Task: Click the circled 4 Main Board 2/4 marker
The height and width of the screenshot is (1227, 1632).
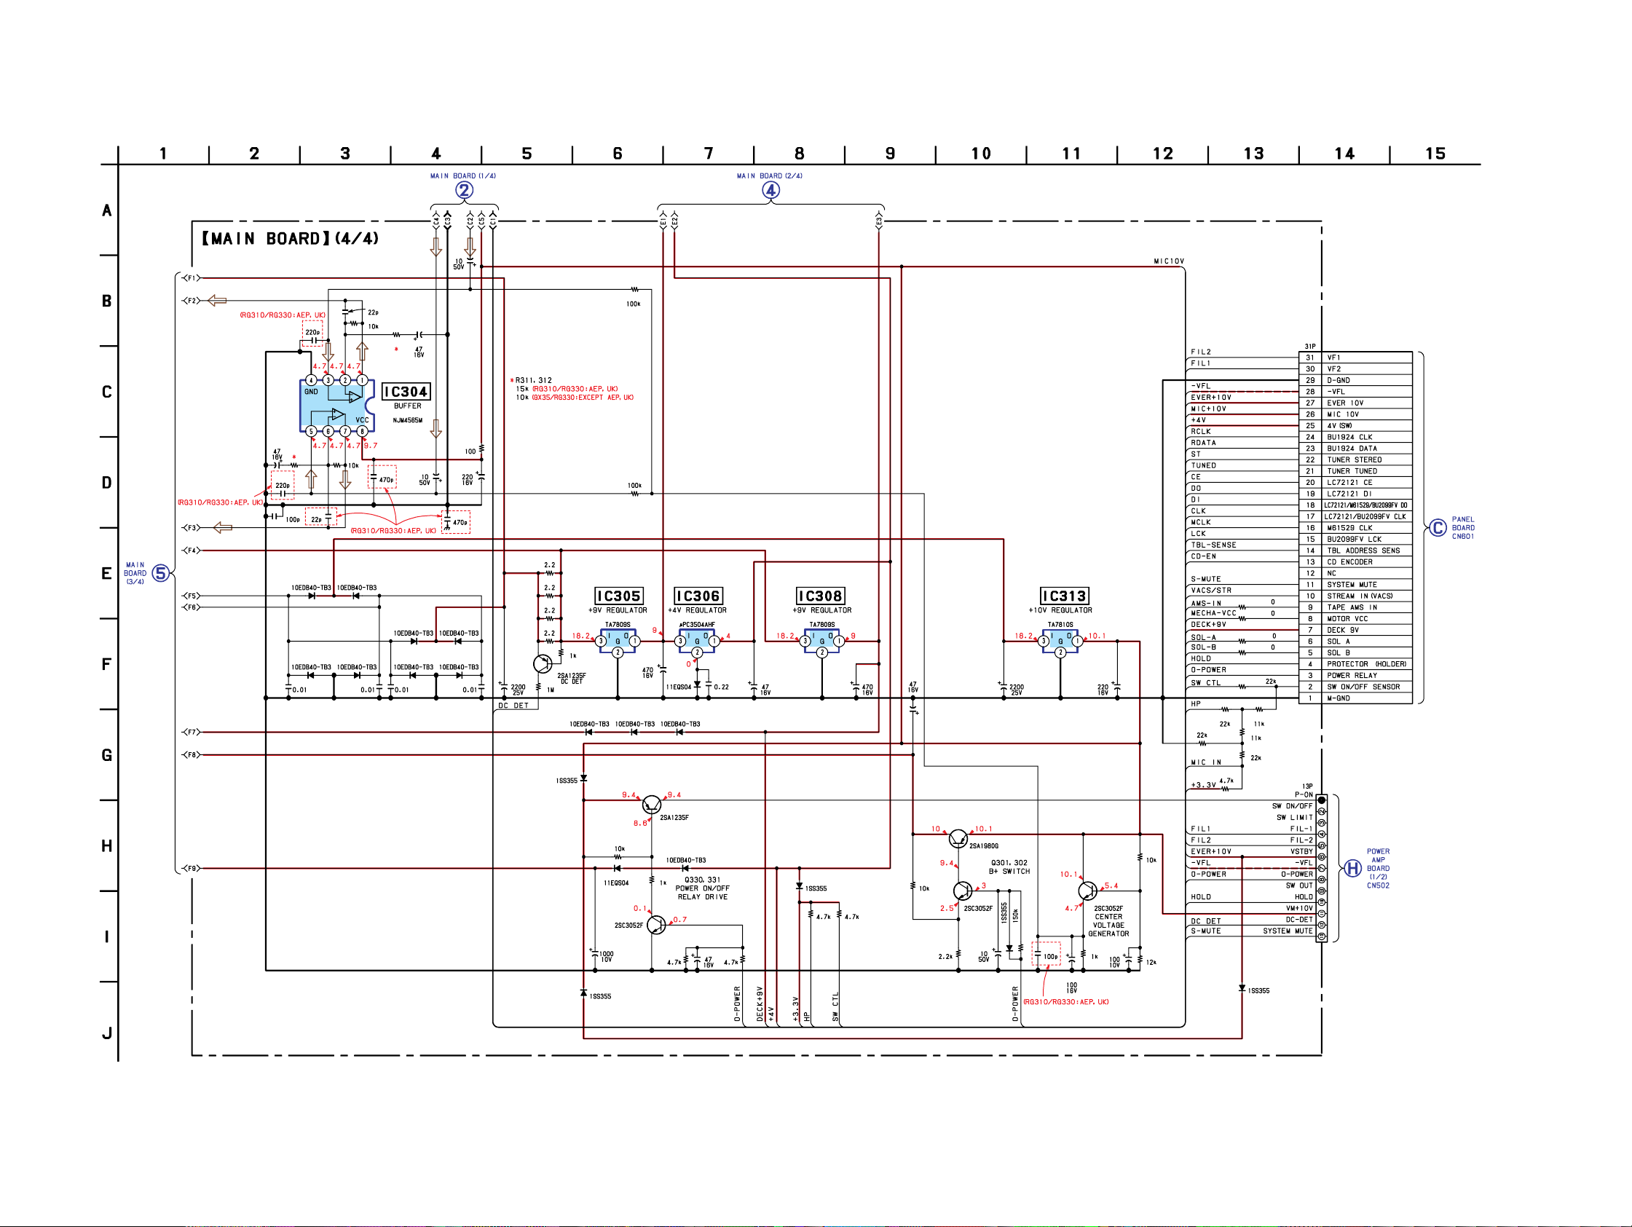Action: [x=770, y=190]
